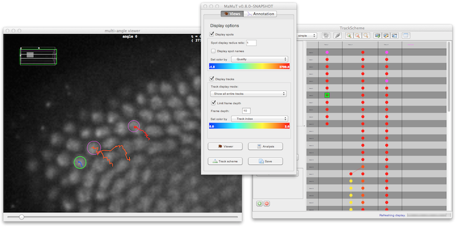Click the reset zoom magnifier in TrackScheme

[x=366, y=36]
